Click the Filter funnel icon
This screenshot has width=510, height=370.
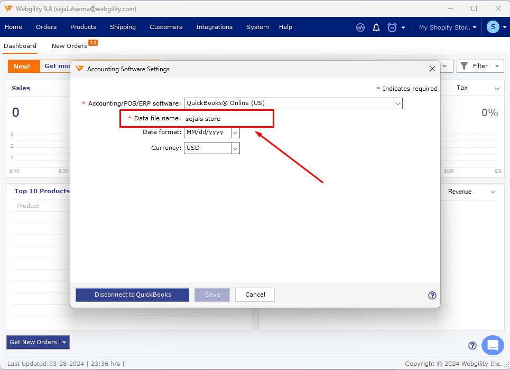point(464,67)
